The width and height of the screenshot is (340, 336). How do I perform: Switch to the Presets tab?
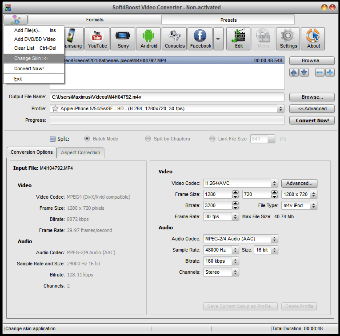click(x=228, y=20)
